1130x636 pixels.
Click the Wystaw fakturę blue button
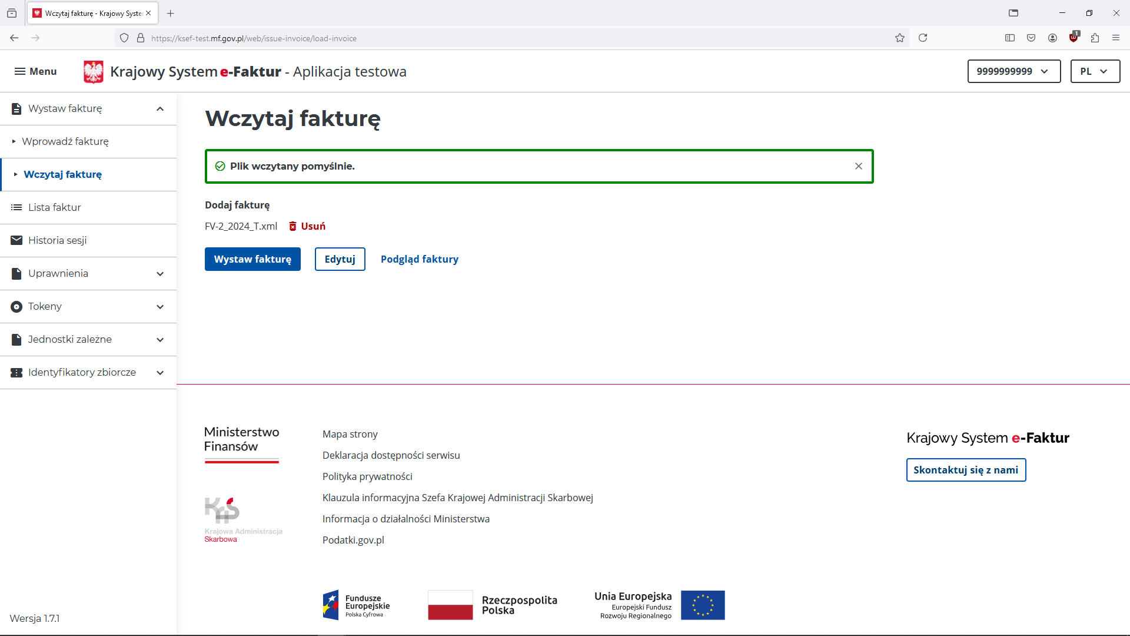coord(252,259)
